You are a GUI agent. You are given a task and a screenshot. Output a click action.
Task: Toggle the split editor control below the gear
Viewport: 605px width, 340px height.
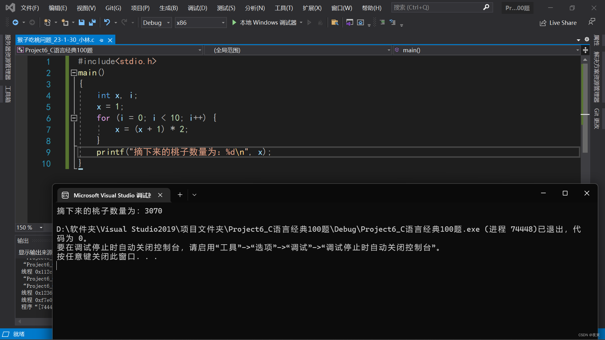pyautogui.click(x=586, y=50)
